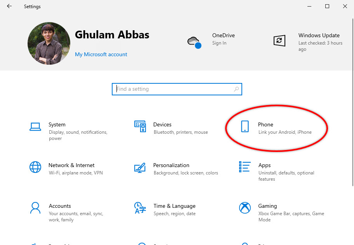Click the 'Link your Android, iPhone' description
The height and width of the screenshot is (245, 354).
click(x=285, y=132)
